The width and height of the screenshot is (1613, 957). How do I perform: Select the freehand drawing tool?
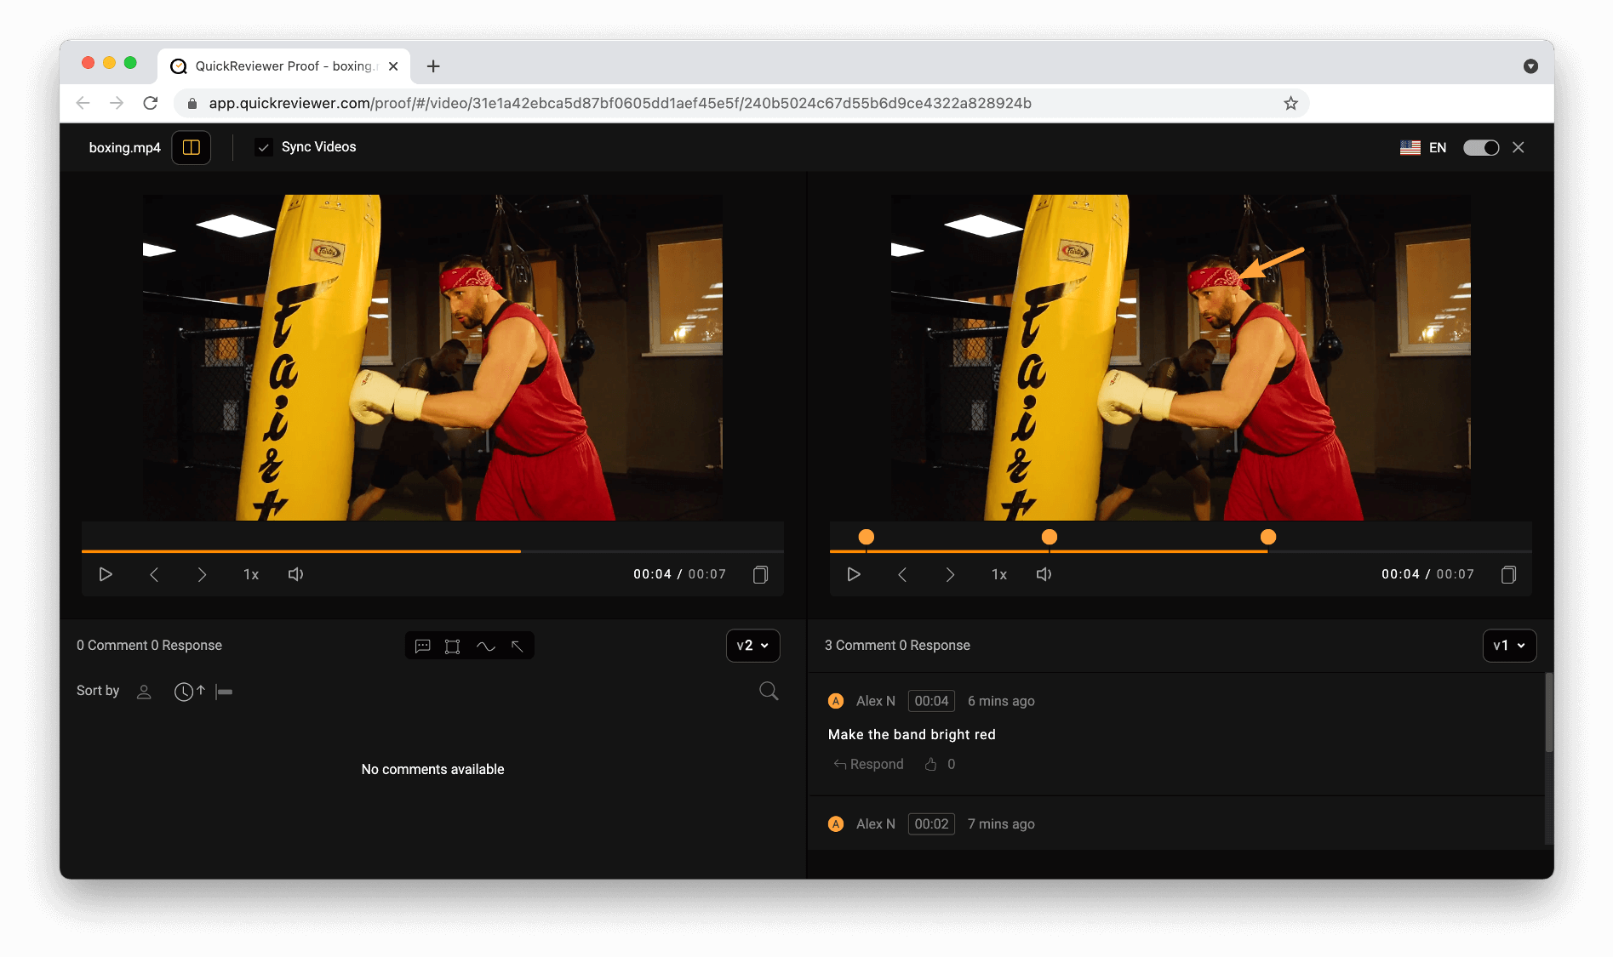tap(485, 646)
